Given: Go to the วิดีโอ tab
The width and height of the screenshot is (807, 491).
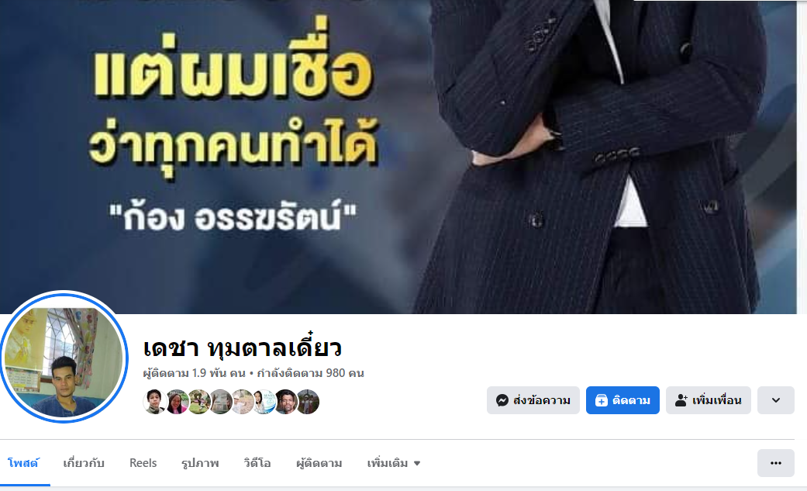Looking at the screenshot, I should [x=257, y=463].
